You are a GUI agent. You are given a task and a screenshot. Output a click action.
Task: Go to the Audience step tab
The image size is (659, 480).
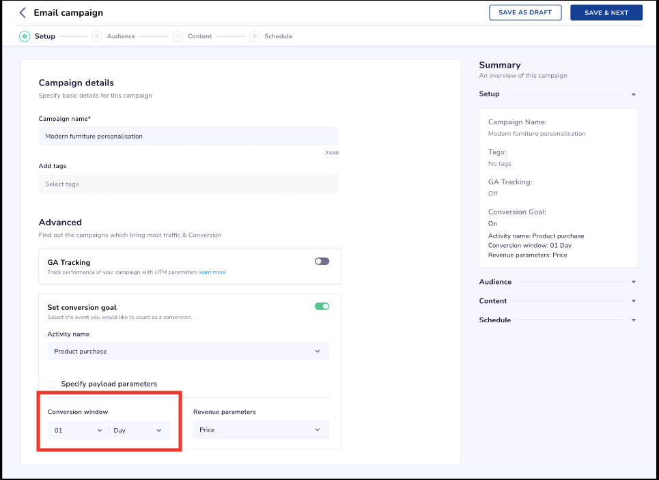[121, 36]
